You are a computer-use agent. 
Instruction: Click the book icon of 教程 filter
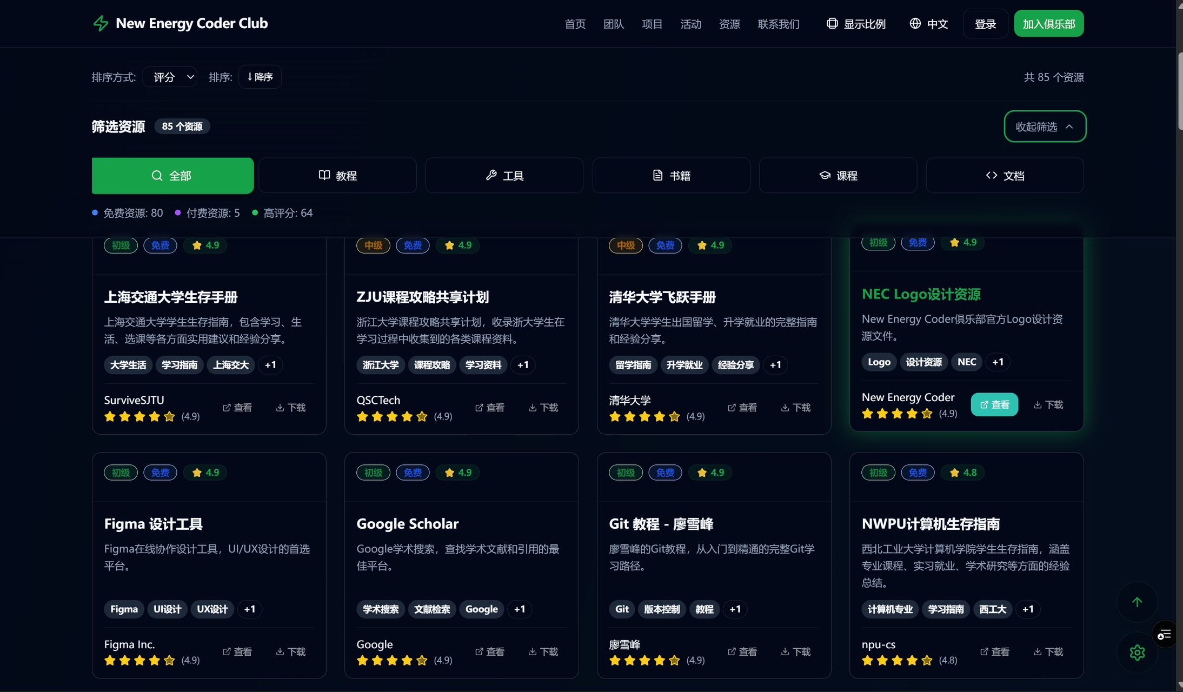324,175
